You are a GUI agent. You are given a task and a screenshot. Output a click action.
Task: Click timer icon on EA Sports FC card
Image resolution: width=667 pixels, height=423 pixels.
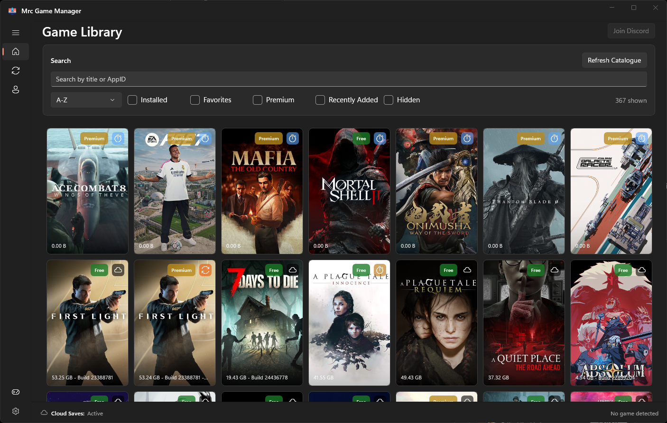click(x=205, y=138)
